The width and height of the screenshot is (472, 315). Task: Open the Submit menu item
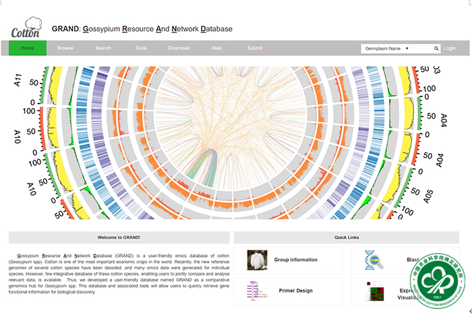[x=255, y=49]
